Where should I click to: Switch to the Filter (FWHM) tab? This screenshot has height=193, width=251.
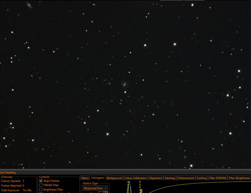217,178
